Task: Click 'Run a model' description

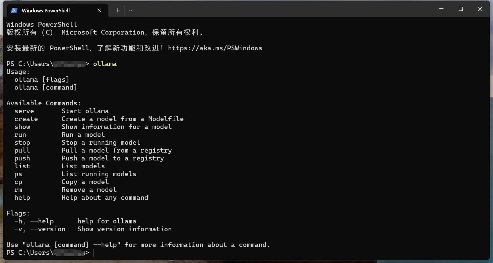Action: pos(83,135)
